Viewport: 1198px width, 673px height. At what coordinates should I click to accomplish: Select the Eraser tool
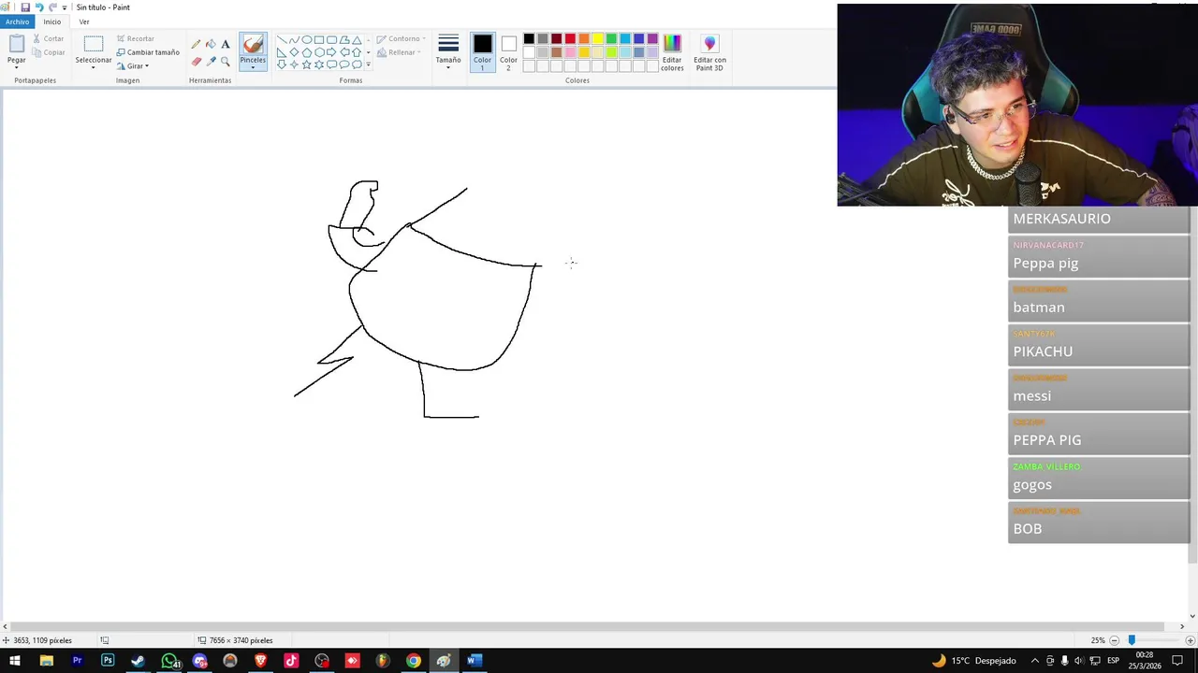(196, 62)
